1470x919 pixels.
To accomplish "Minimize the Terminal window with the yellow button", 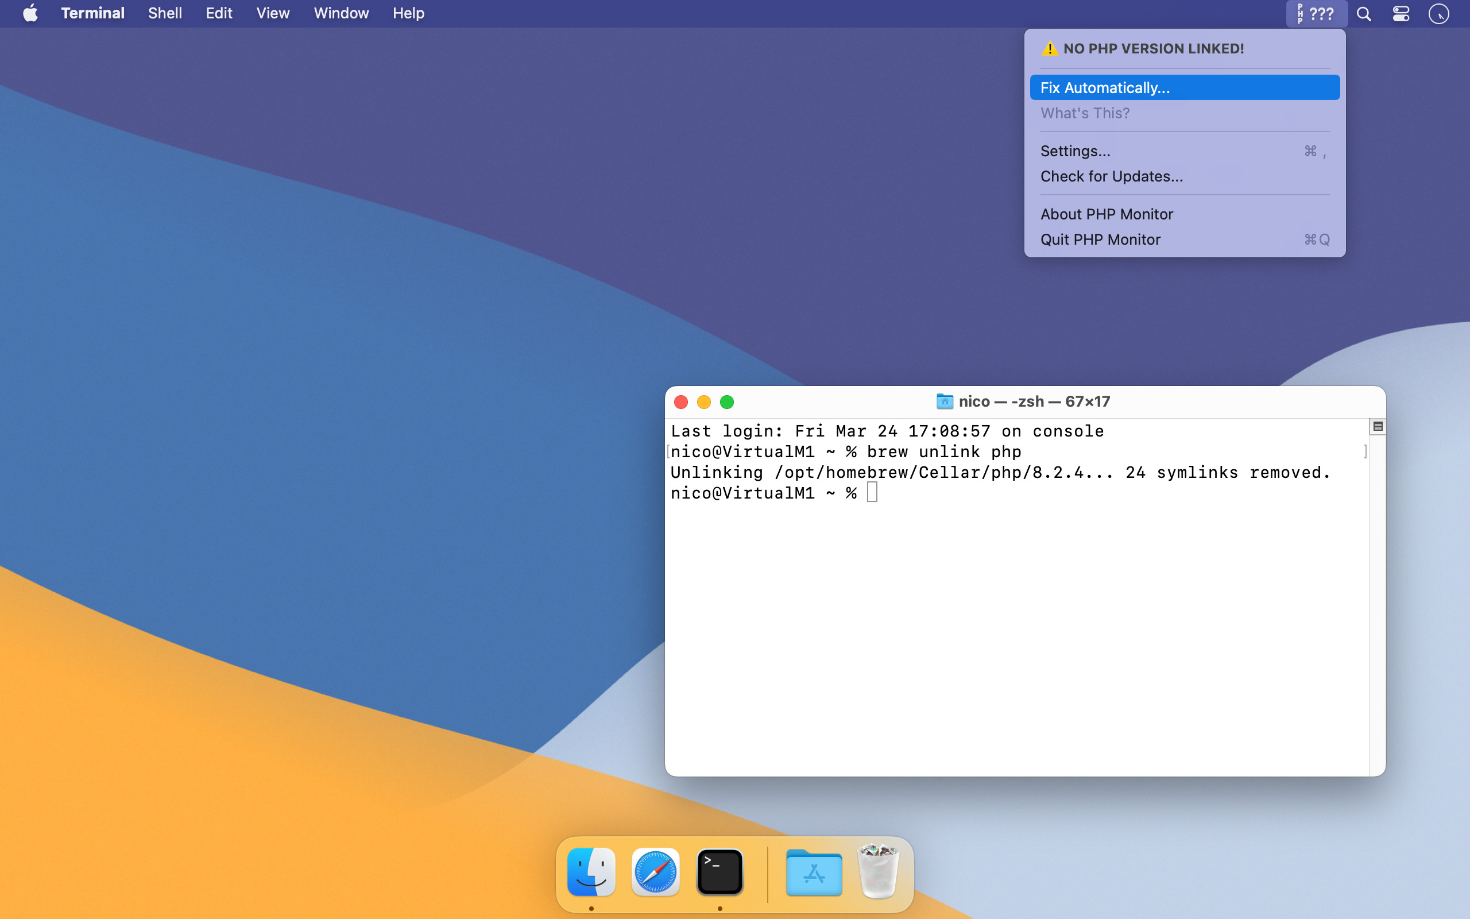I will click(704, 401).
